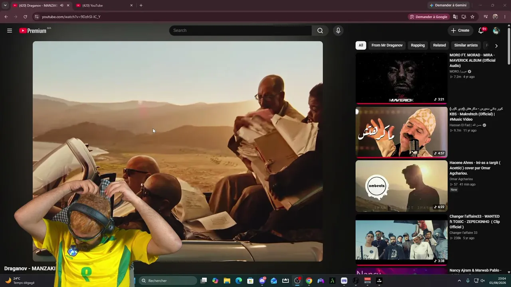The image size is (511, 287).
Task: Open Google Chrome from the taskbar
Action: click(309, 281)
